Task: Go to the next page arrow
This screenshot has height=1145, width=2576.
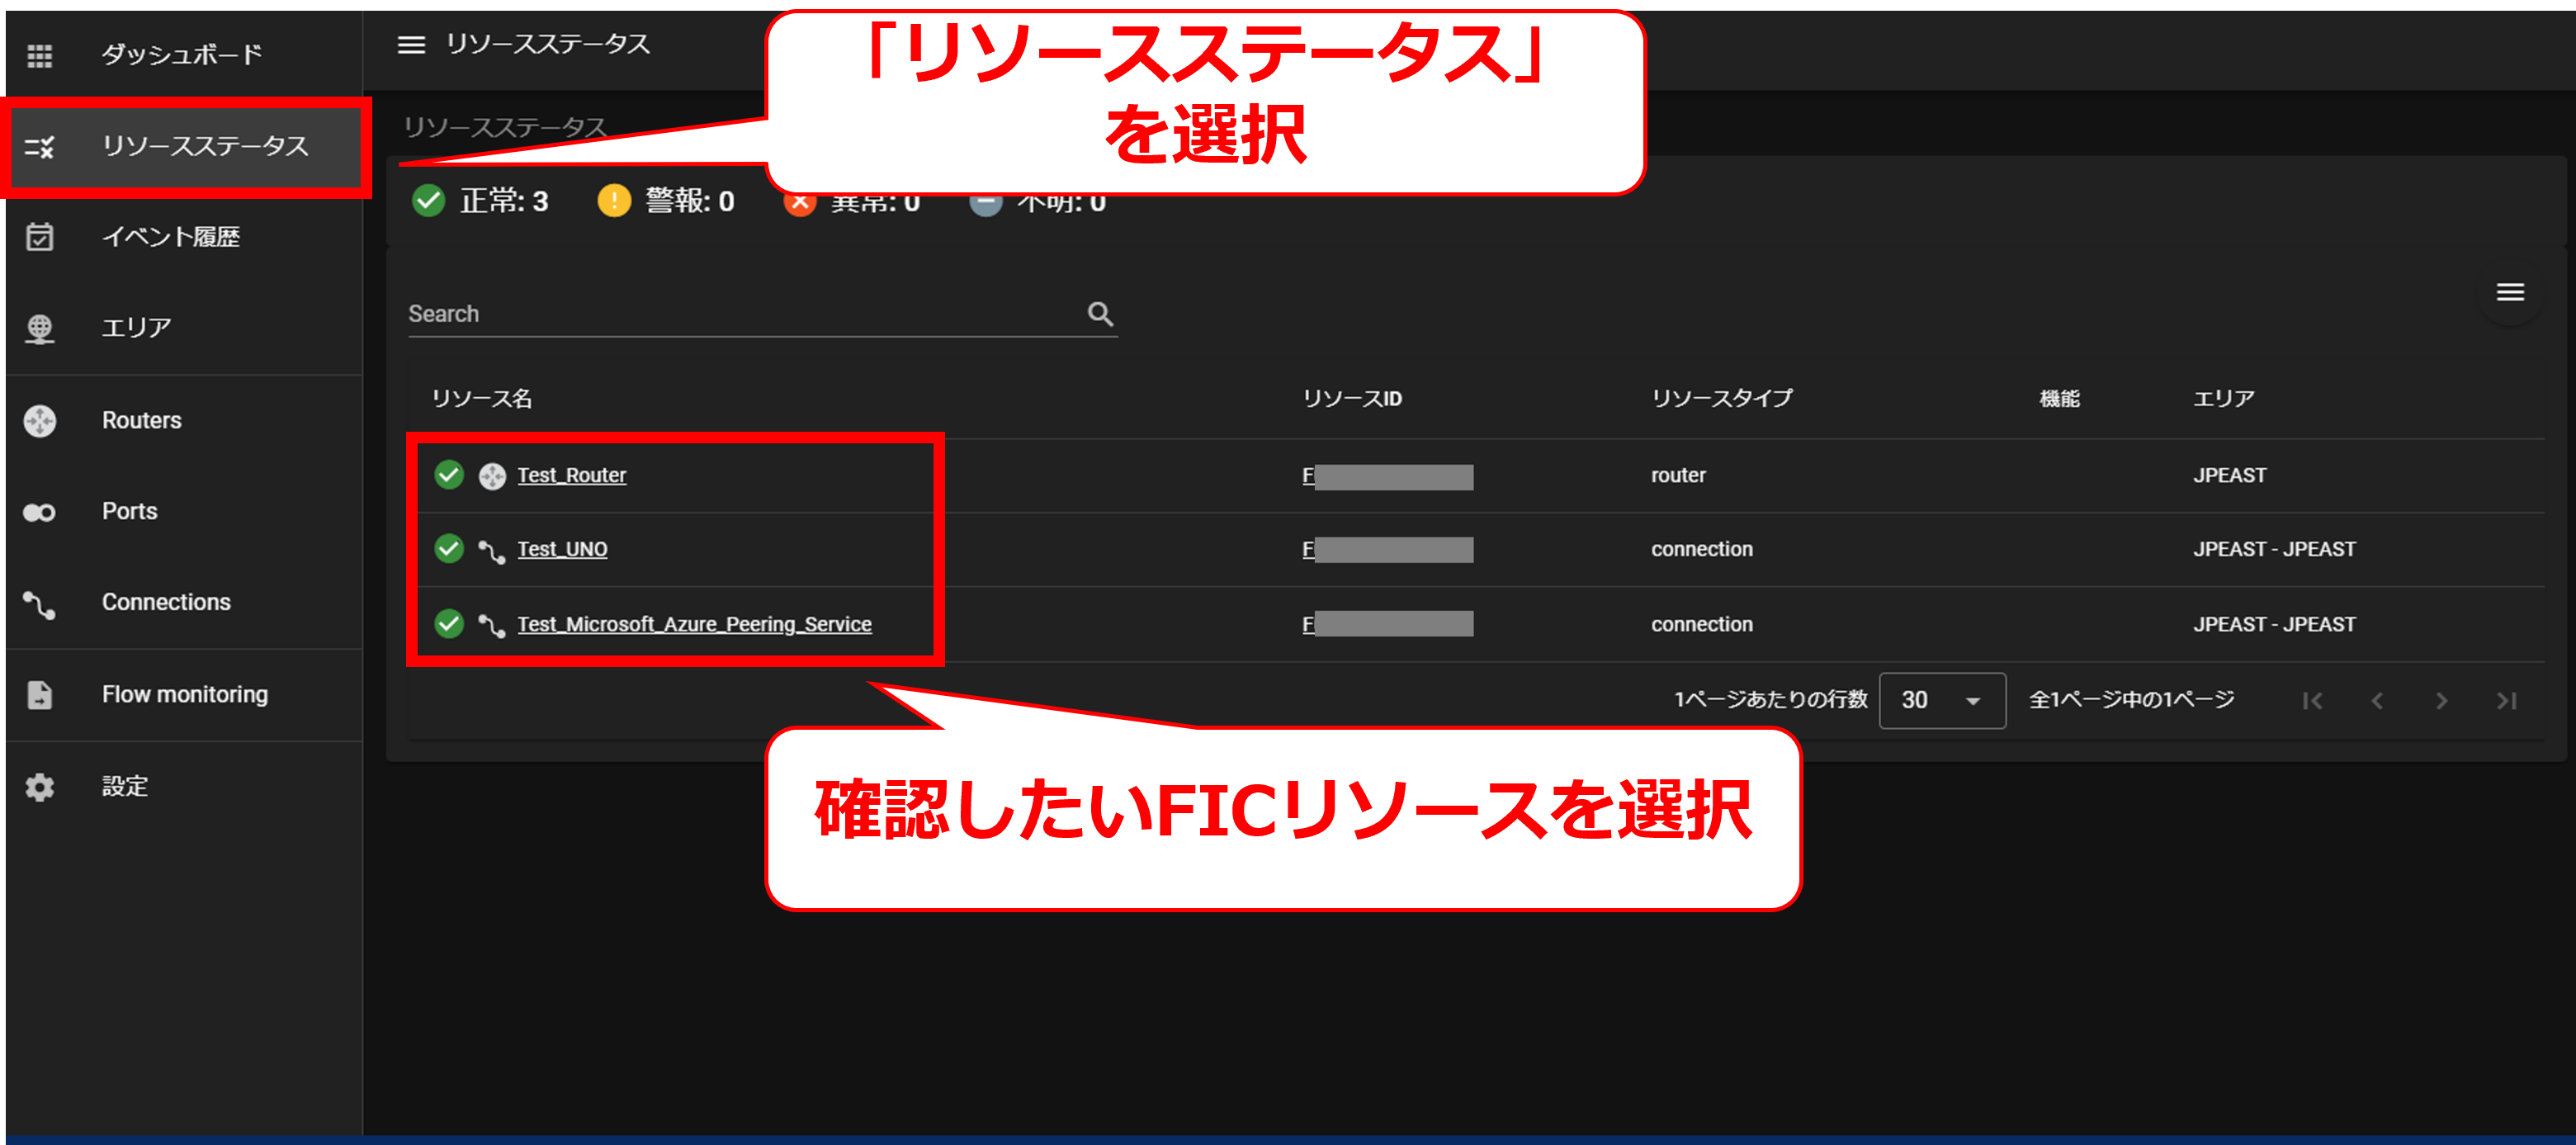Action: click(x=2441, y=700)
